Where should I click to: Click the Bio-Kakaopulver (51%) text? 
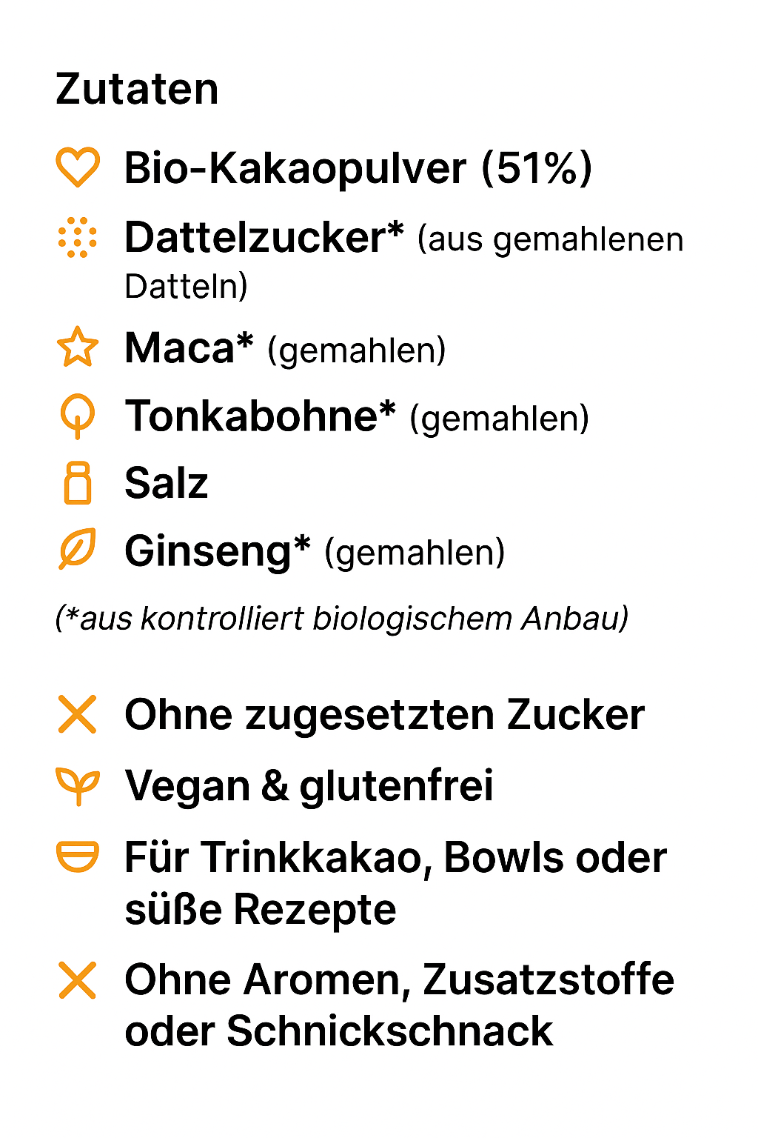tap(358, 168)
